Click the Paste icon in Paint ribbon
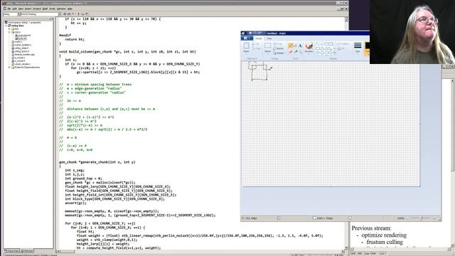 click(x=247, y=46)
